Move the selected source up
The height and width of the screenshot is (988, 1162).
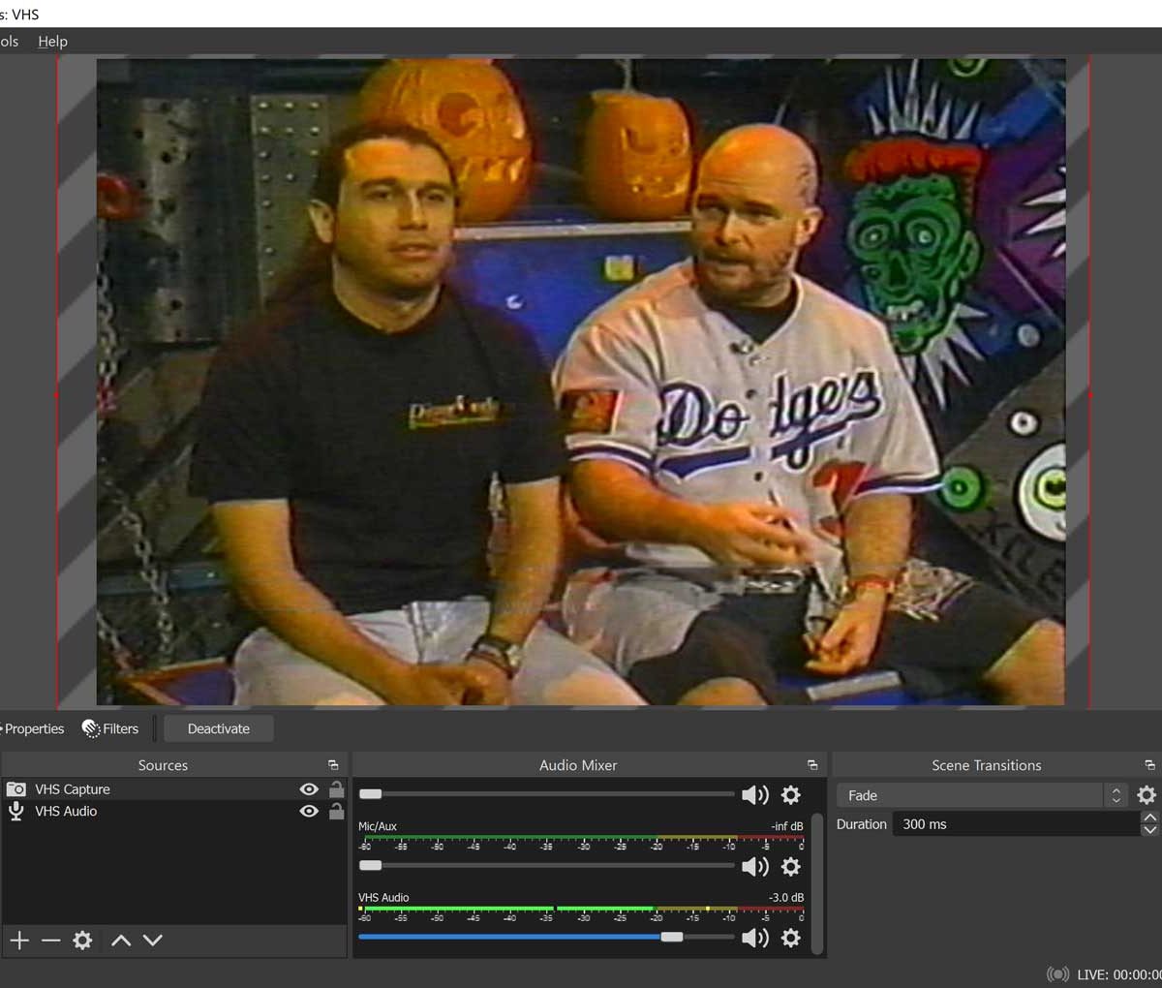point(121,941)
